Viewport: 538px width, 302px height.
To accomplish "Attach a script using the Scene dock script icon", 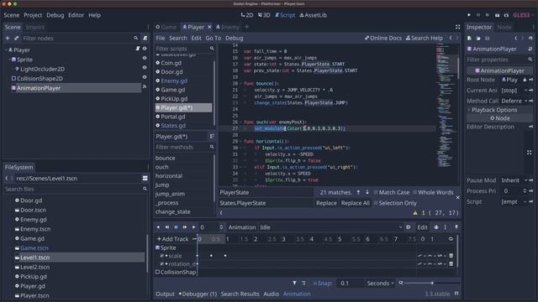I will click(145, 38).
